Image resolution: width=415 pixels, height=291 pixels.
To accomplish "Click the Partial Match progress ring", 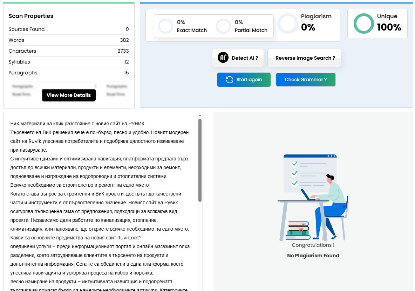I will [224, 26].
